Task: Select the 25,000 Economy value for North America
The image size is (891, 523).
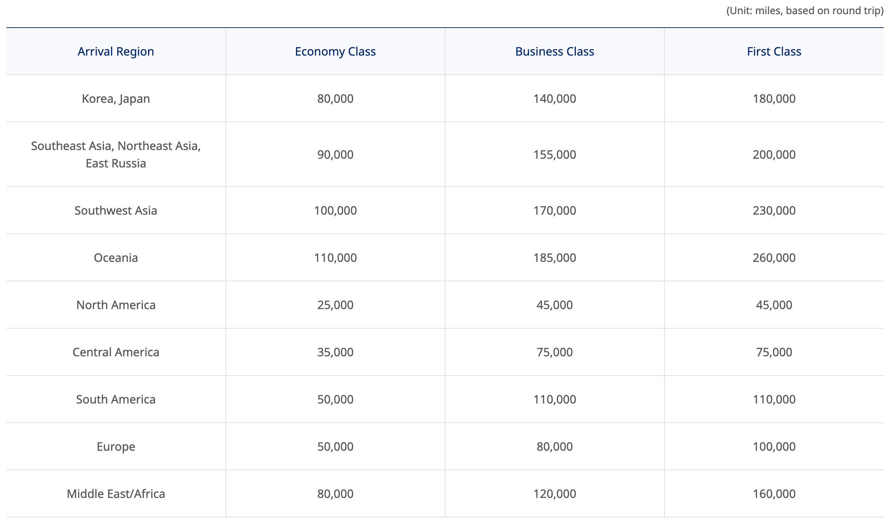Action: click(335, 305)
